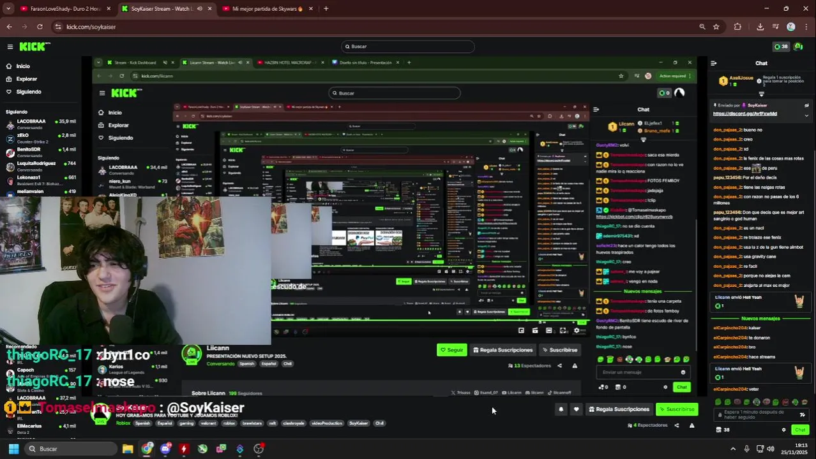Open the 38 Kicks balance button
The image size is (816, 459).
point(781,47)
